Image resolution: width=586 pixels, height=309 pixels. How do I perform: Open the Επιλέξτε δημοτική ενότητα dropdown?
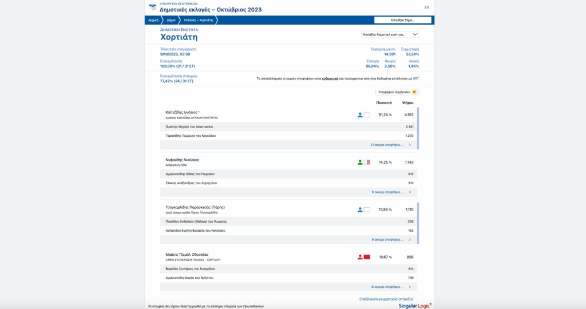389,34
